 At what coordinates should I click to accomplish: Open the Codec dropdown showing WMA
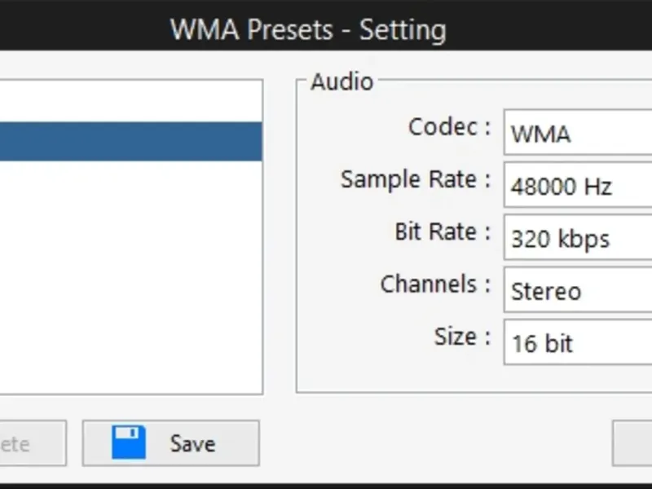click(x=577, y=134)
